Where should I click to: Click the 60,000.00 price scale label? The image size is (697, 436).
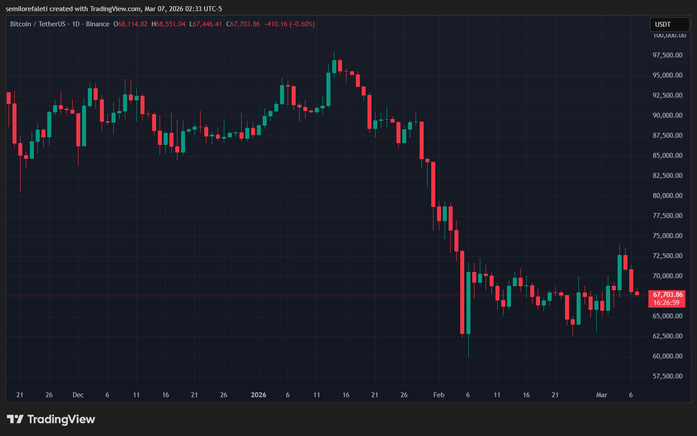click(668, 356)
